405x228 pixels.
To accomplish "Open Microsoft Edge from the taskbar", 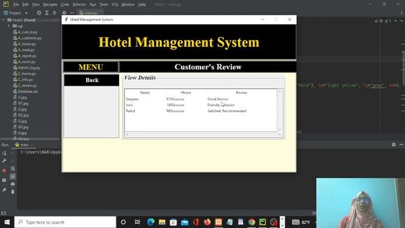I will (x=151, y=222).
